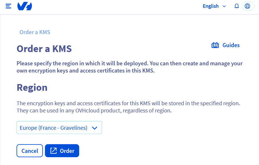Open the Guides link text
The width and height of the screenshot is (259, 165).
pyautogui.click(x=231, y=45)
